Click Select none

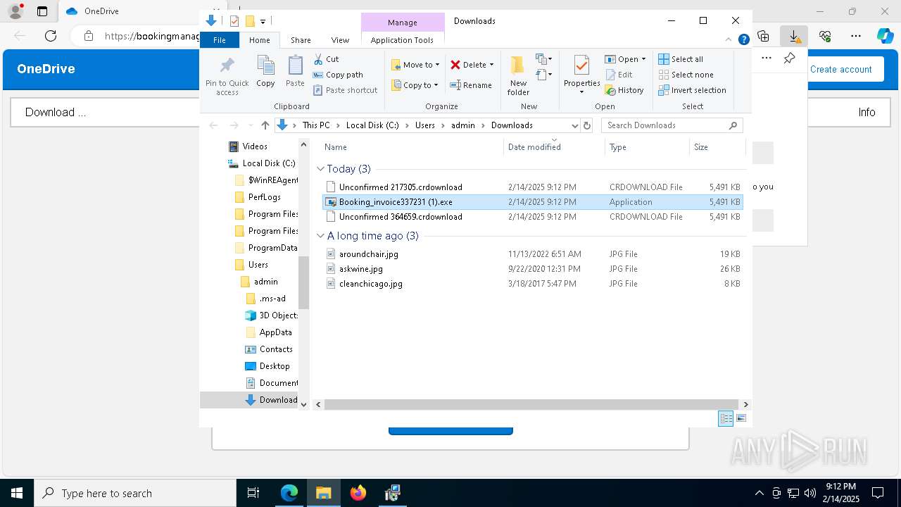pos(686,75)
